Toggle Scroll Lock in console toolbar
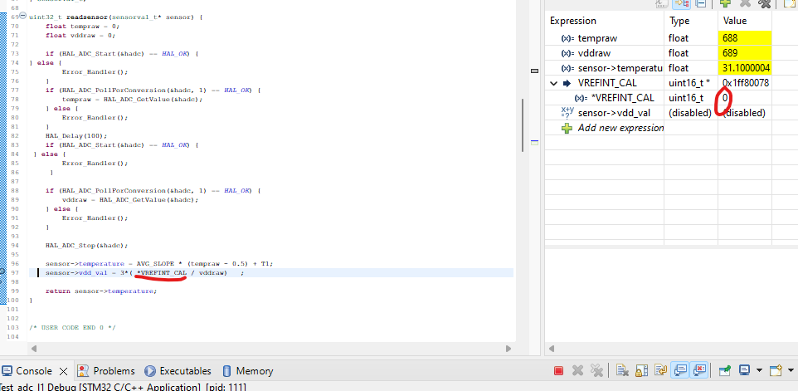The image size is (798, 391). click(x=641, y=370)
